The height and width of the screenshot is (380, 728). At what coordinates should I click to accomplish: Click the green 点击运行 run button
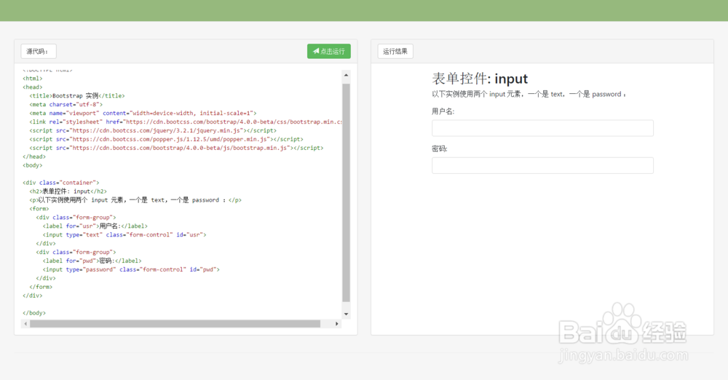pyautogui.click(x=329, y=51)
